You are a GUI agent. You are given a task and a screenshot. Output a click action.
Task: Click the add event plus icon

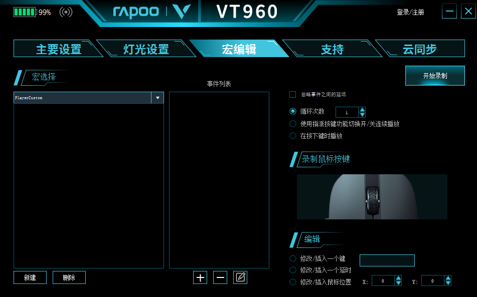pos(200,277)
